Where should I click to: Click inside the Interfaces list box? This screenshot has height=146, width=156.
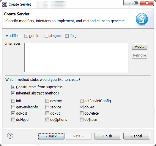(x=76, y=57)
